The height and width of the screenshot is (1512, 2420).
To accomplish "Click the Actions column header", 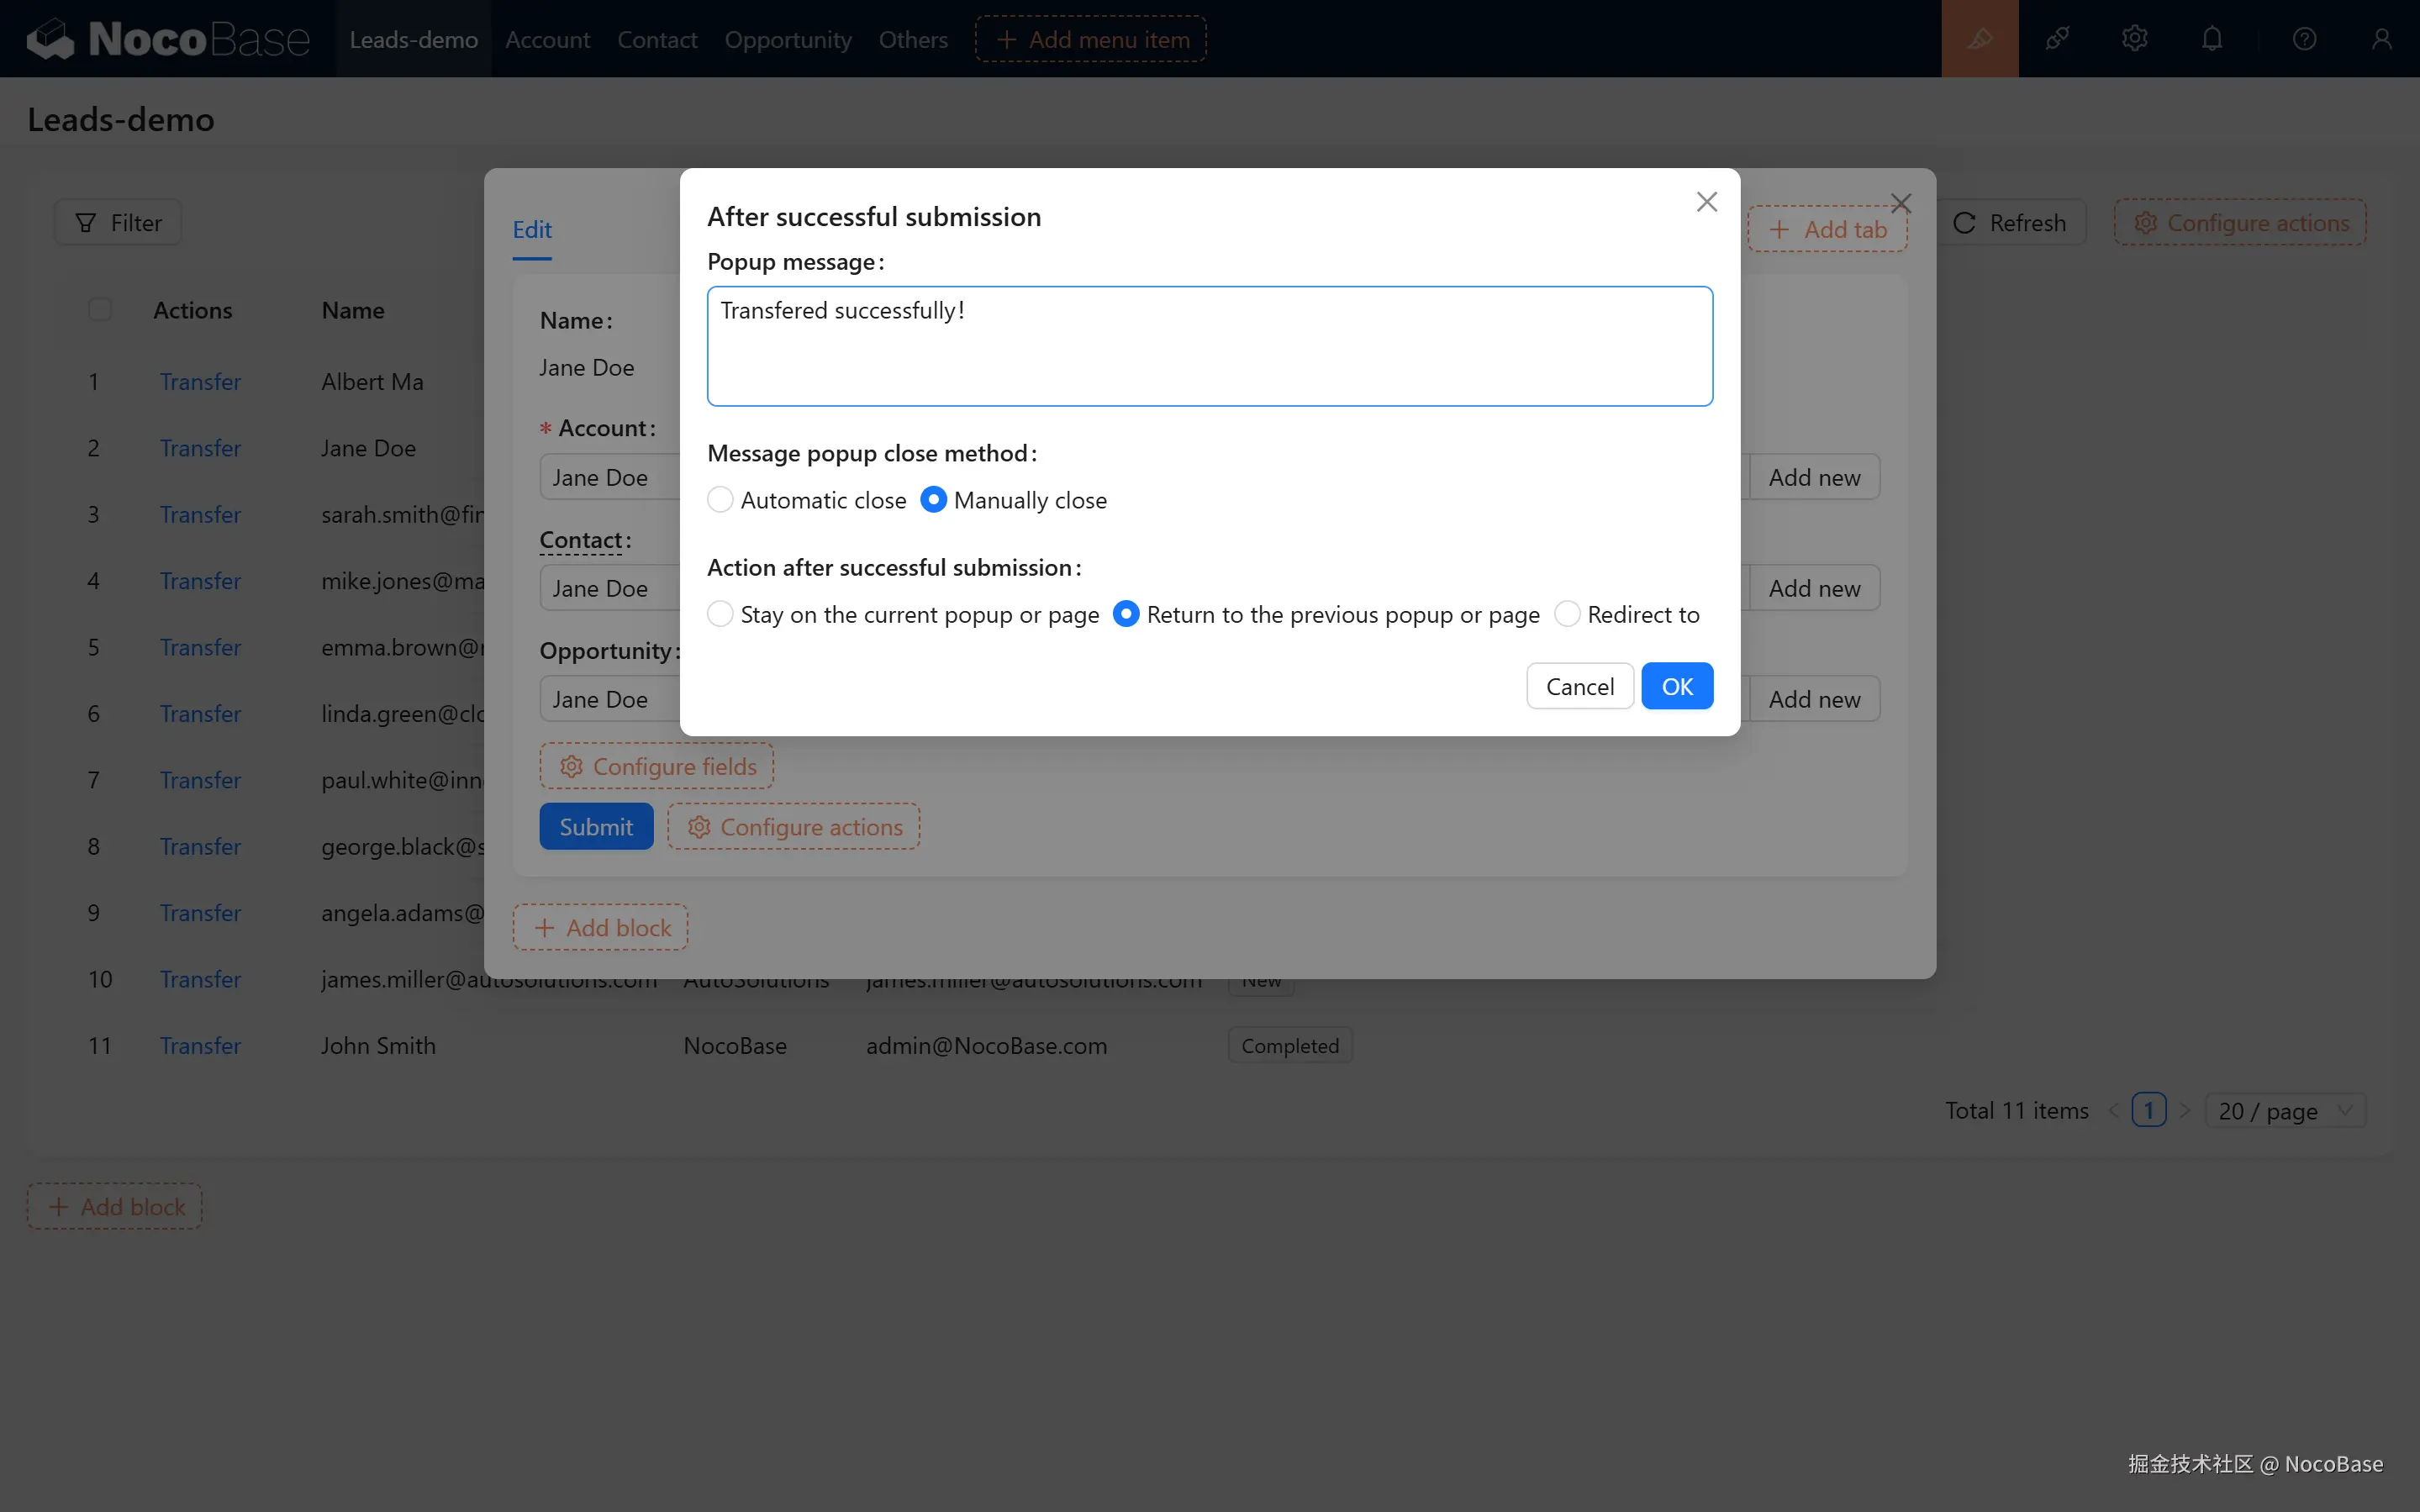I will point(192,310).
